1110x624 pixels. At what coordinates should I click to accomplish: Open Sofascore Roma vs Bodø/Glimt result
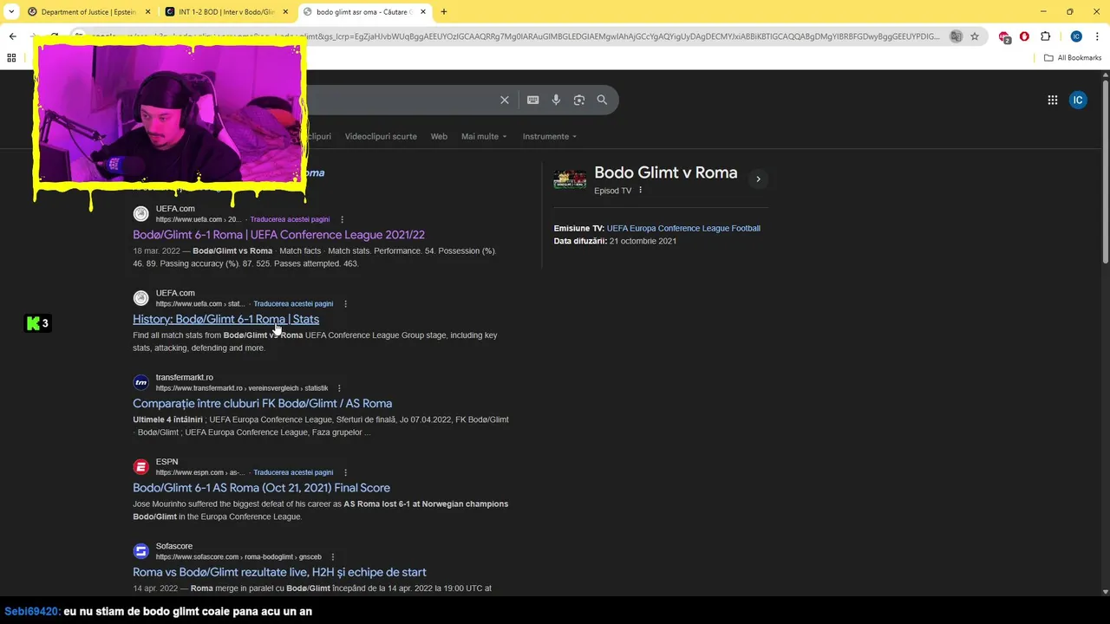279,572
